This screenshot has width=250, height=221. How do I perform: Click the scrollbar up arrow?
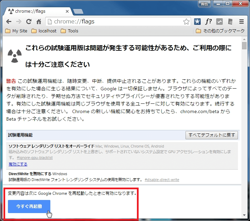244,39
